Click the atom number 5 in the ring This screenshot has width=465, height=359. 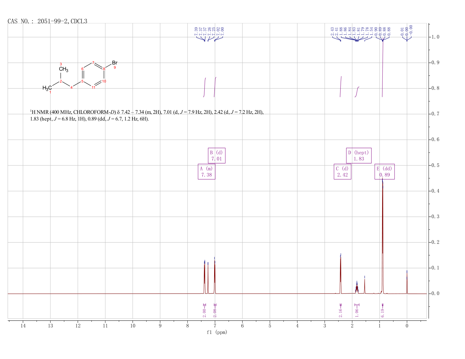click(x=82, y=81)
